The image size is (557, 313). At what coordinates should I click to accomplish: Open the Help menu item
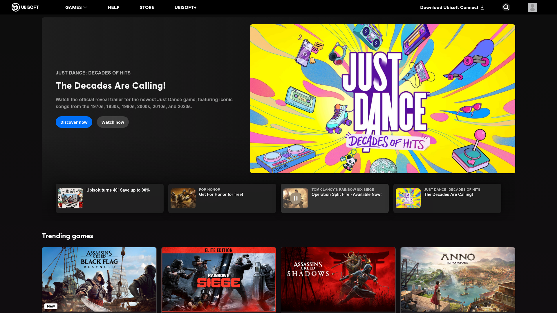click(x=114, y=7)
